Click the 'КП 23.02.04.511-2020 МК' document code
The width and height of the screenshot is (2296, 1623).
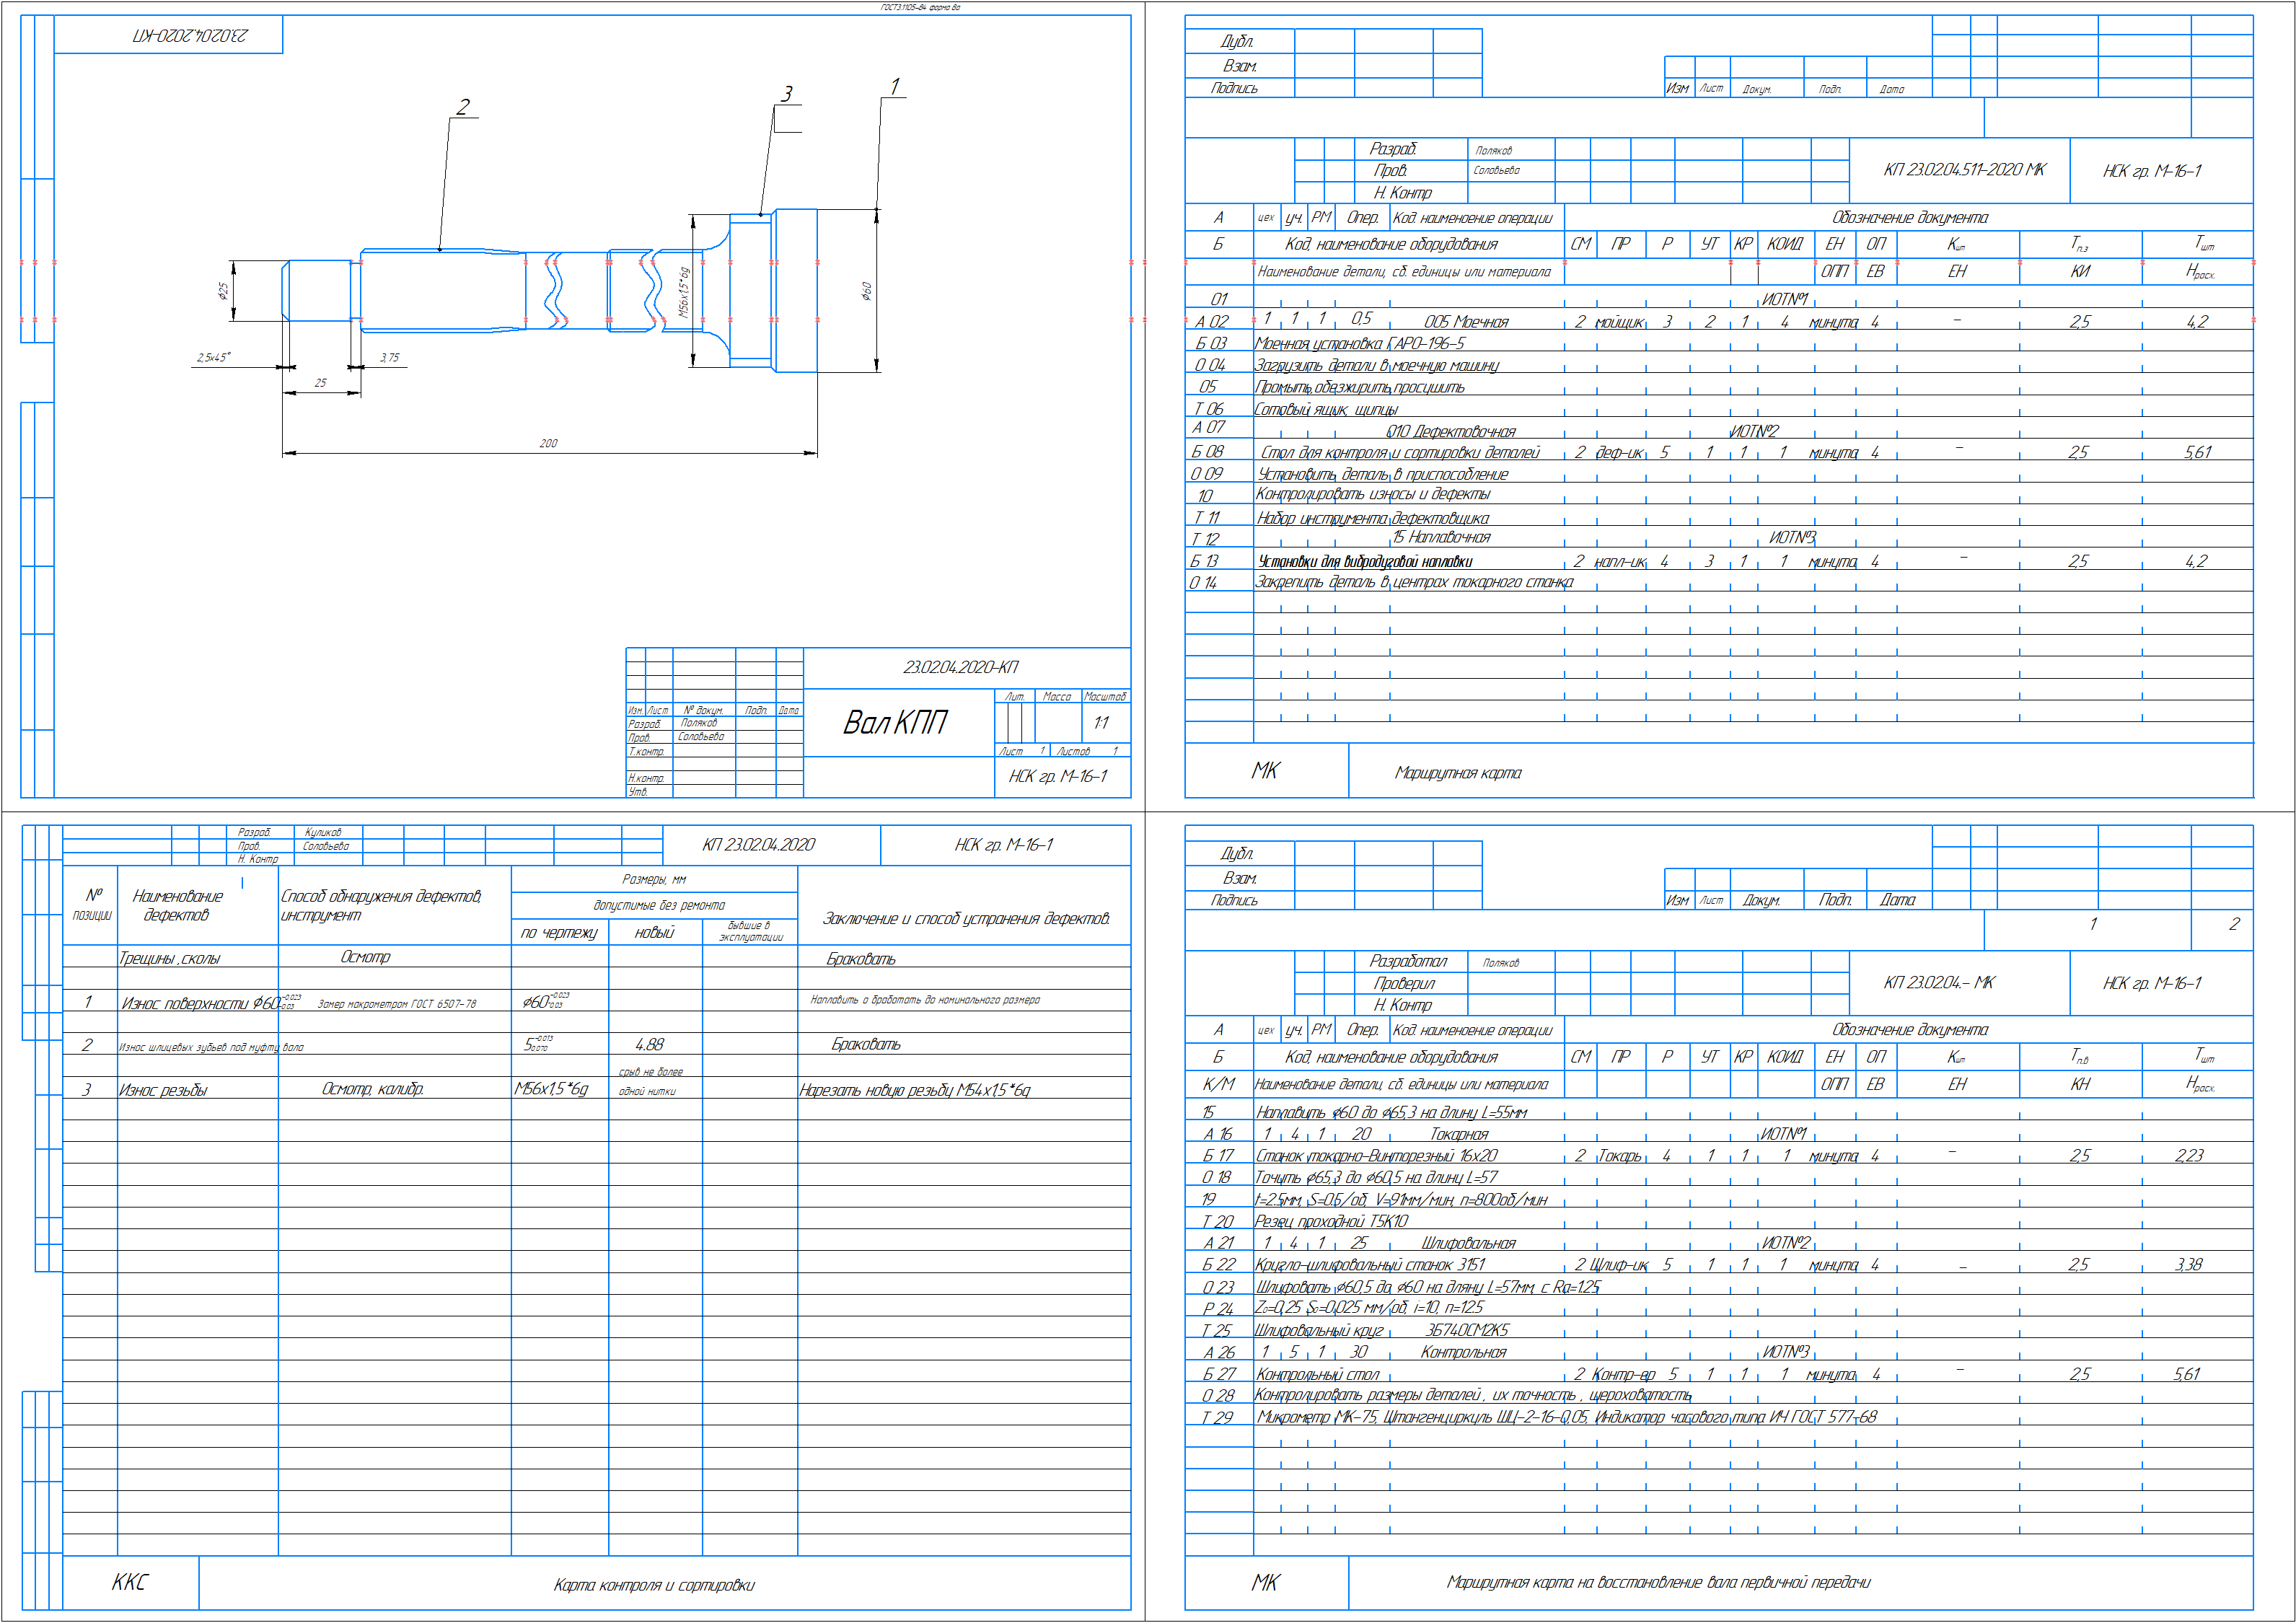[x=1964, y=170]
